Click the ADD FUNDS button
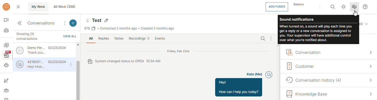Screen dimensions: 377x100 (277, 7)
